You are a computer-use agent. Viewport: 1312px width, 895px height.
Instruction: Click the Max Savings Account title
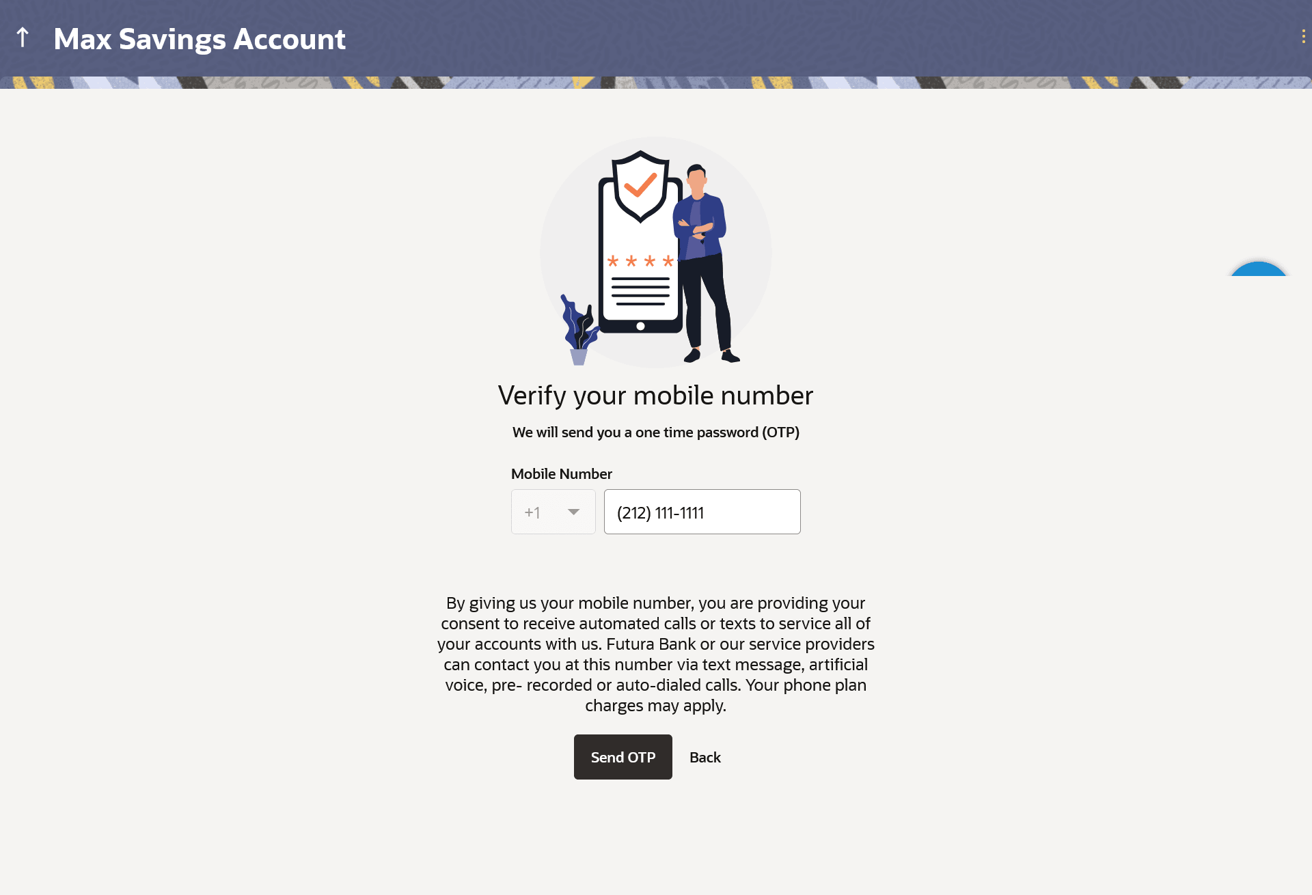200,39
